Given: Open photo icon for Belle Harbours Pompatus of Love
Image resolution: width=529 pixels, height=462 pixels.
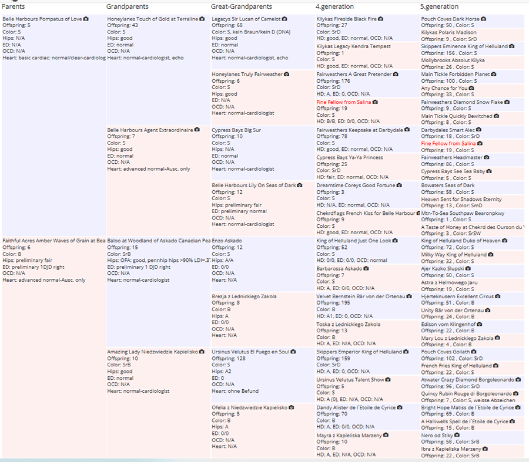Looking at the screenshot, I should tap(86, 19).
